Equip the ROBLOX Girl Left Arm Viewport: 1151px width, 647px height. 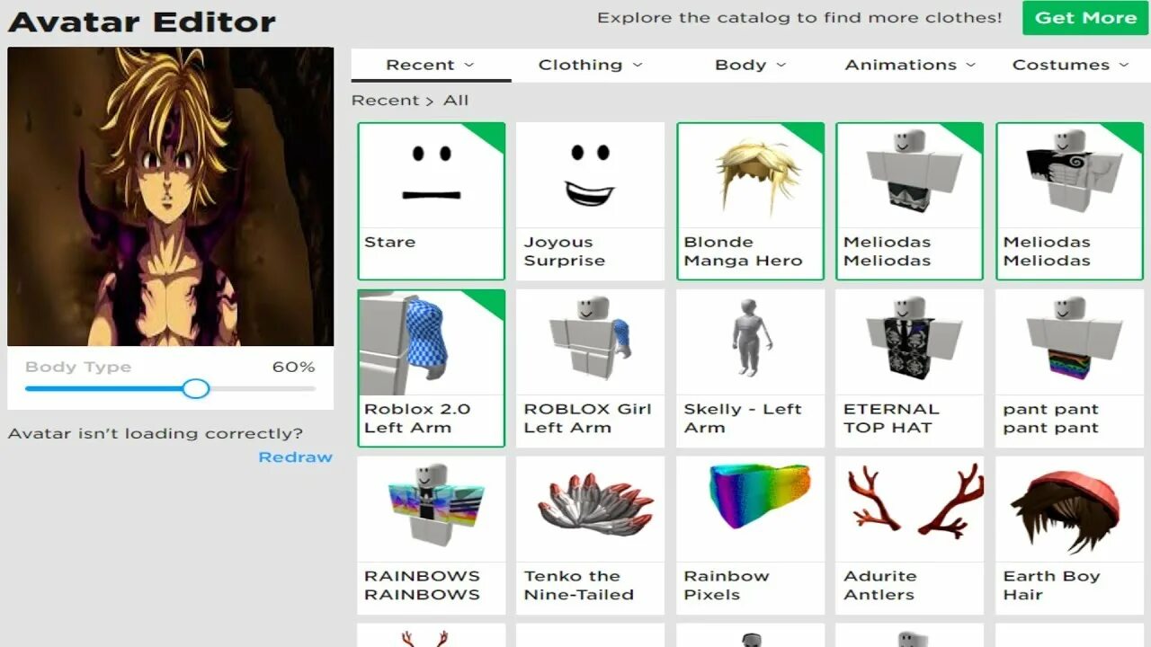tap(591, 368)
